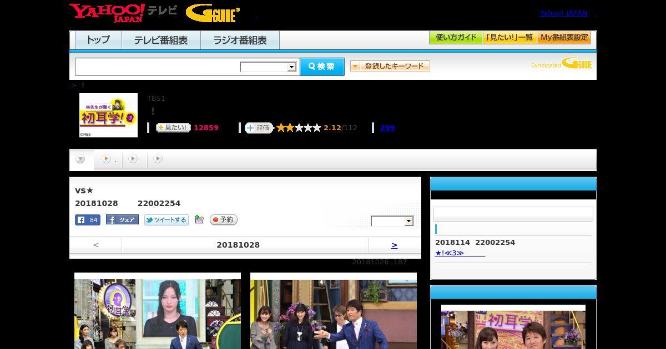This screenshot has height=349, width=666.
Task: Open My番組表設定 button
Action: click(x=564, y=38)
